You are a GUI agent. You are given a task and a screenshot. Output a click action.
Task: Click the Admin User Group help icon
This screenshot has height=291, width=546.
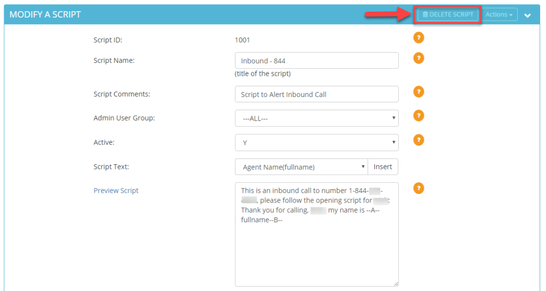(419, 116)
